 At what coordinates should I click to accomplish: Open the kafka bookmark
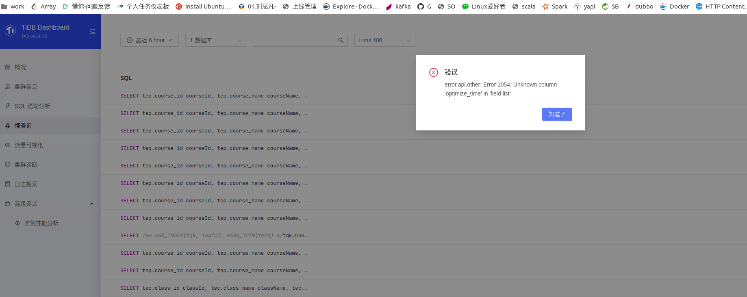point(398,7)
